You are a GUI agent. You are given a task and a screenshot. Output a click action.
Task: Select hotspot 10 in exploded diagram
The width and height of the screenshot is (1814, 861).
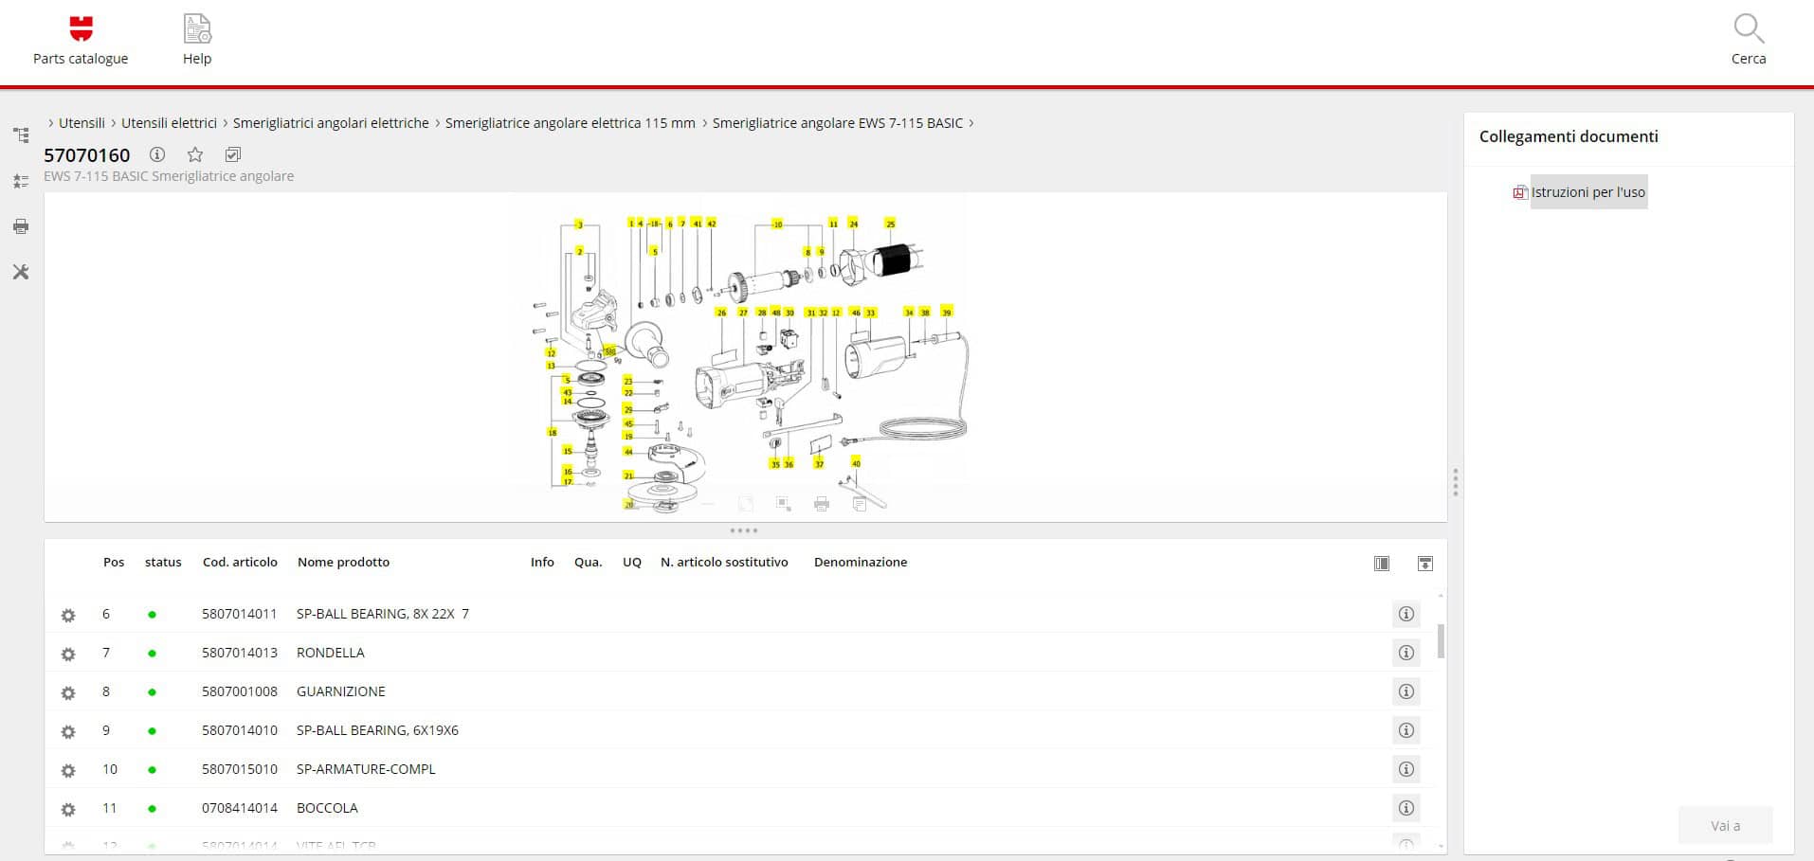[777, 224]
